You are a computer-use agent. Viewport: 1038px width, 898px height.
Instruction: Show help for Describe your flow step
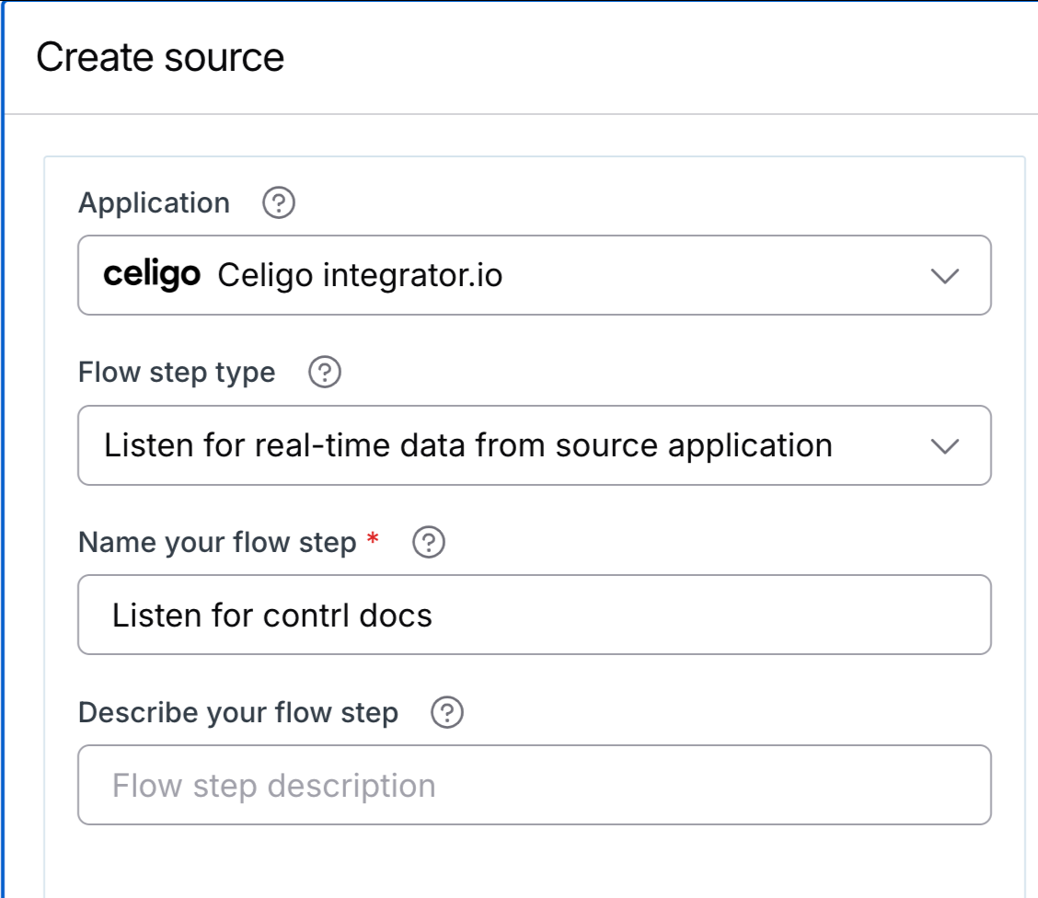click(447, 712)
